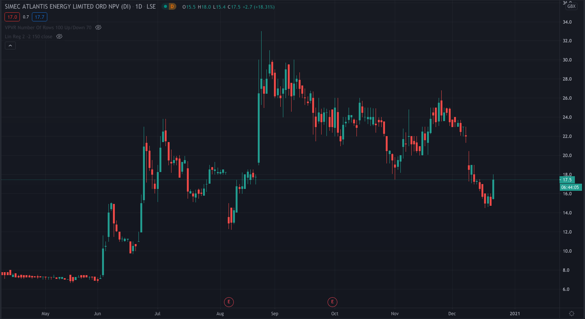Click the 6.0 price axis label

tap(566, 289)
